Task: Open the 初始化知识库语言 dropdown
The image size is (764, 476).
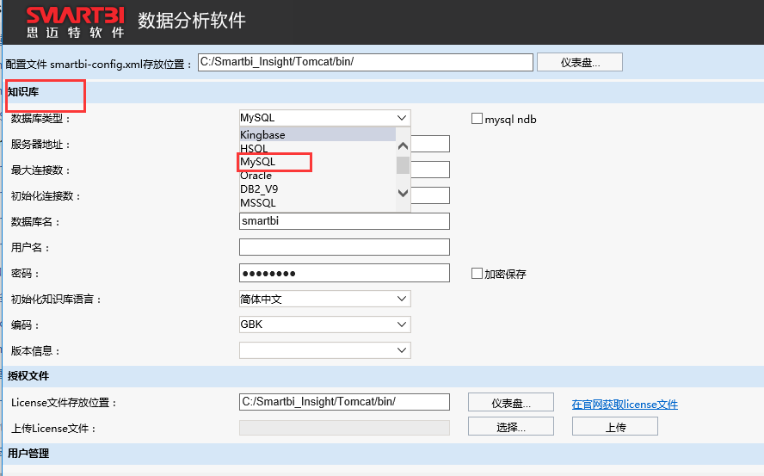Action: click(325, 299)
